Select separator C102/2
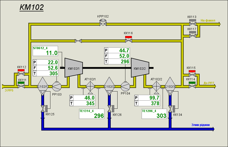This screenshot has height=147, width=228. click(109, 86)
